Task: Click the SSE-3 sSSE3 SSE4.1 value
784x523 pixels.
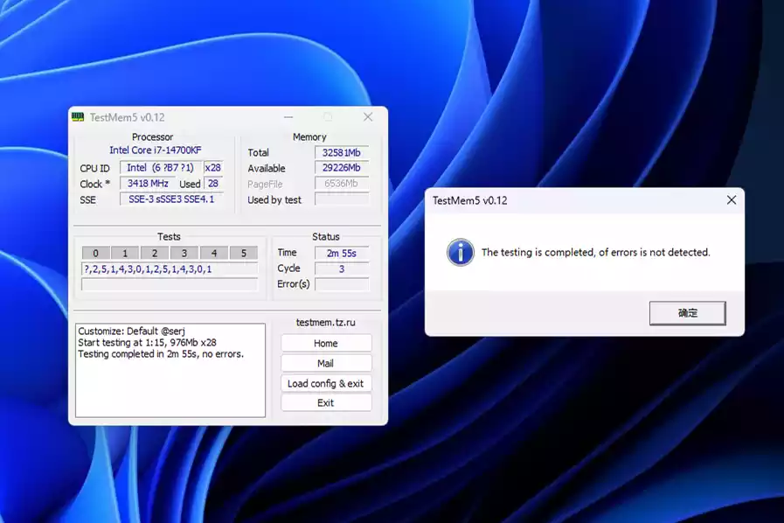Action: [171, 199]
